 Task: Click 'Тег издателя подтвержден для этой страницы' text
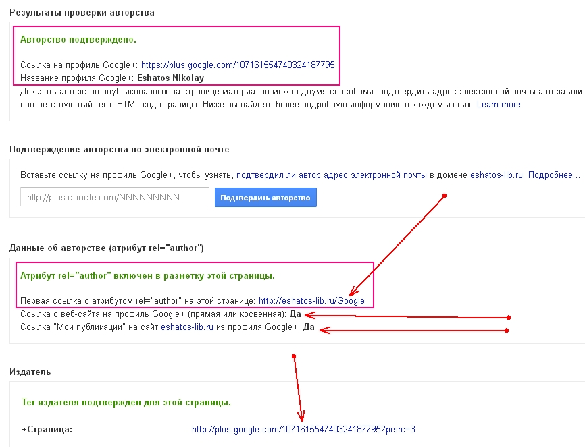(x=126, y=403)
